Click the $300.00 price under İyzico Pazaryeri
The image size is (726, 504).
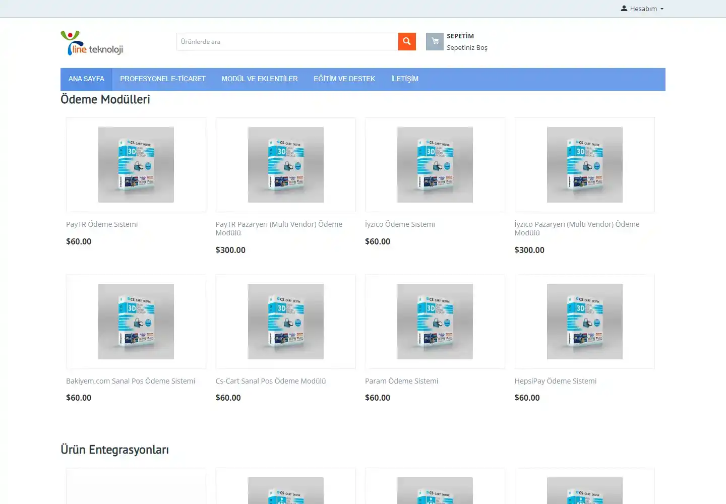[x=529, y=250]
